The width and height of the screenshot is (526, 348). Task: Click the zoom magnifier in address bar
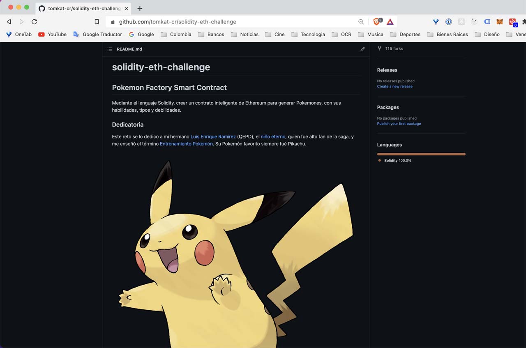361,22
